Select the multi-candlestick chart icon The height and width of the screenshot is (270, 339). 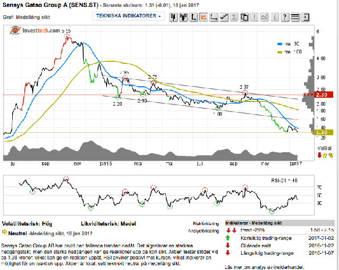click(183, 17)
